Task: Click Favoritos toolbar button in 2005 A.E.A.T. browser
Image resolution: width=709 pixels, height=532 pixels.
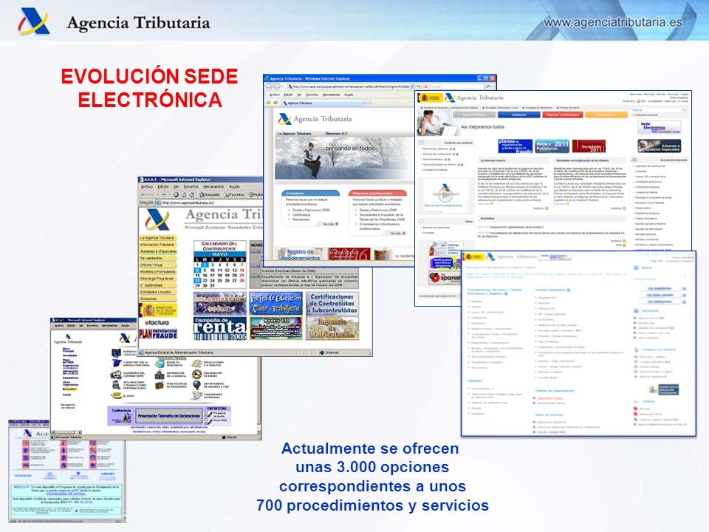Action: click(x=234, y=194)
